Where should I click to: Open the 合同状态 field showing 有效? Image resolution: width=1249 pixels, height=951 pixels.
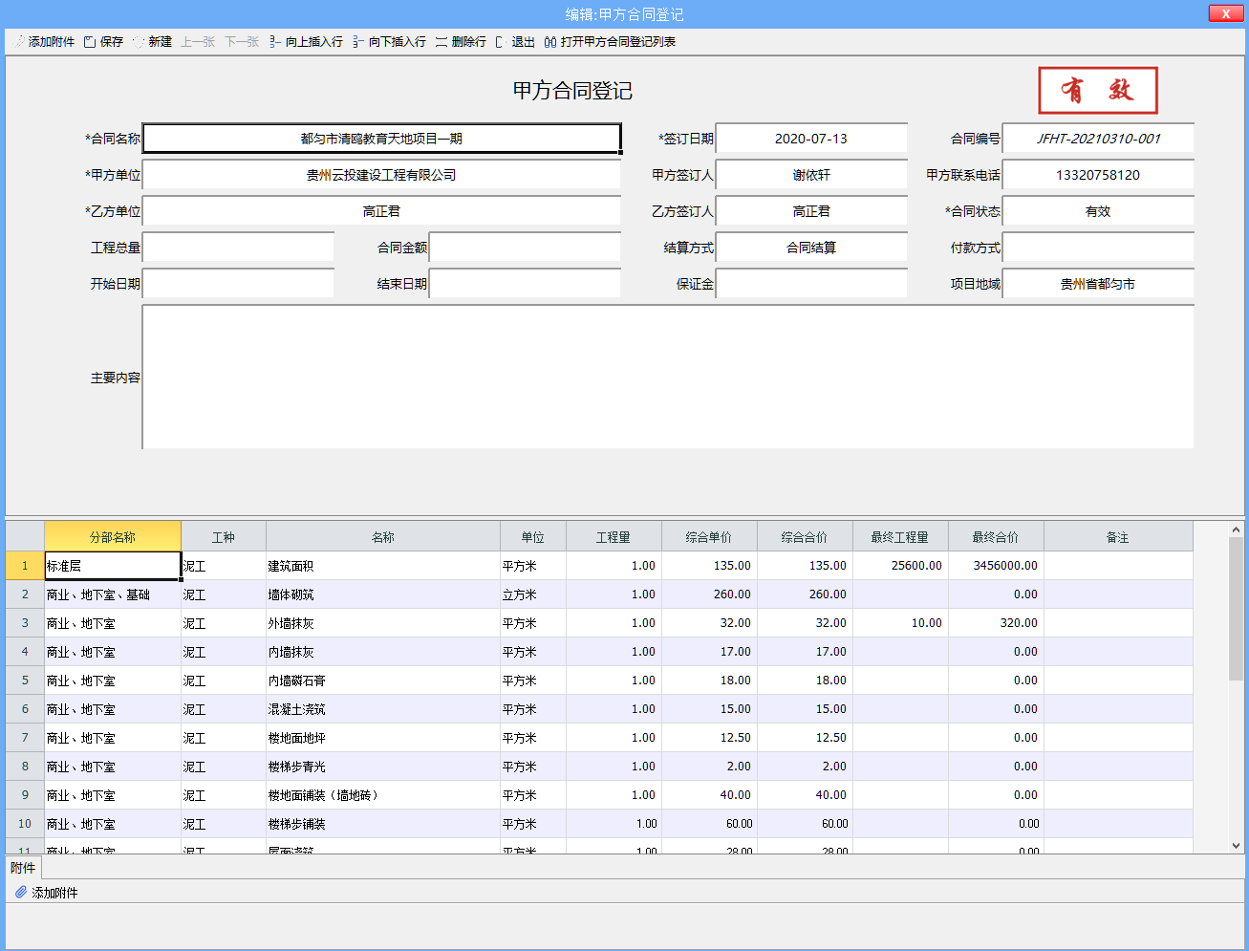pos(1098,211)
